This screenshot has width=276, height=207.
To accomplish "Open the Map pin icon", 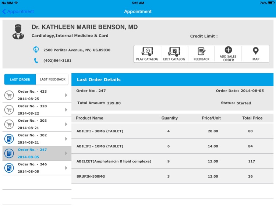I will coord(256,51).
